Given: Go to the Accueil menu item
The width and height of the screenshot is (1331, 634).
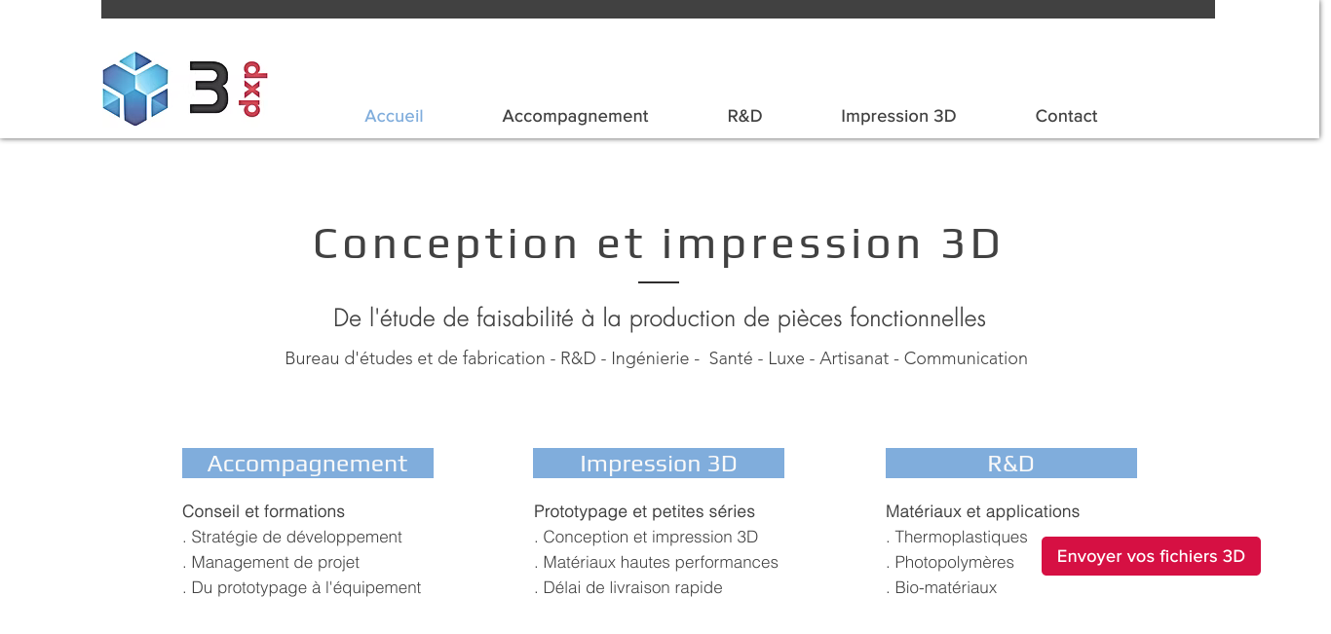Looking at the screenshot, I should point(394,116).
